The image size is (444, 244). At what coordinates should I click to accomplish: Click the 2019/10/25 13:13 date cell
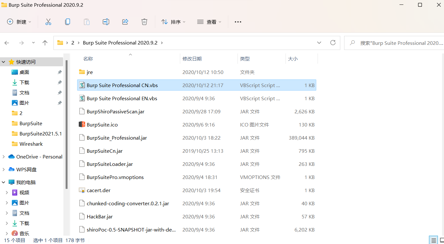point(203,151)
